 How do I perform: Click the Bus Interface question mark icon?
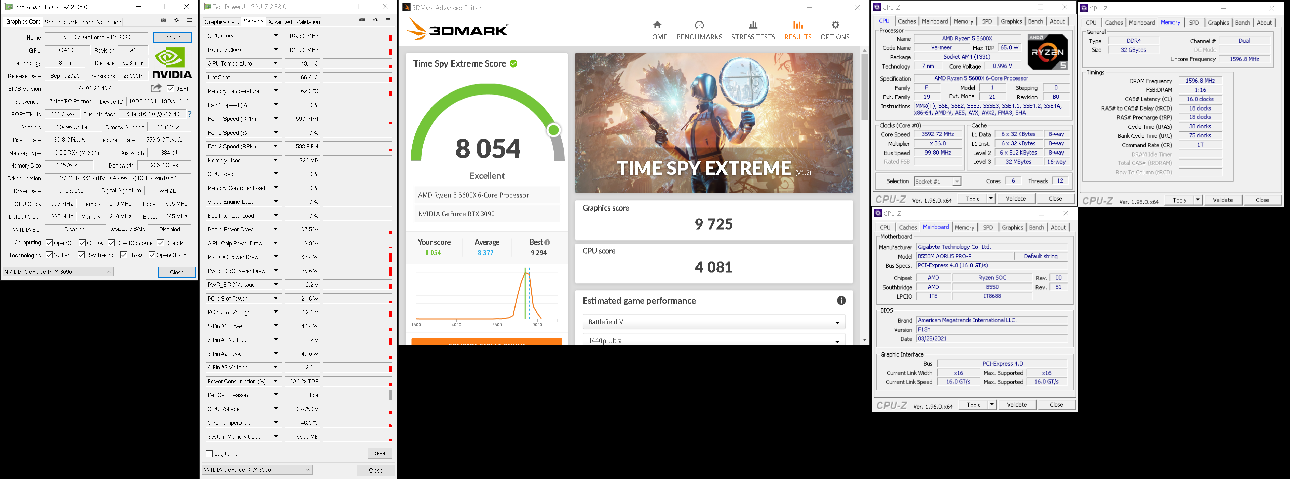point(189,114)
